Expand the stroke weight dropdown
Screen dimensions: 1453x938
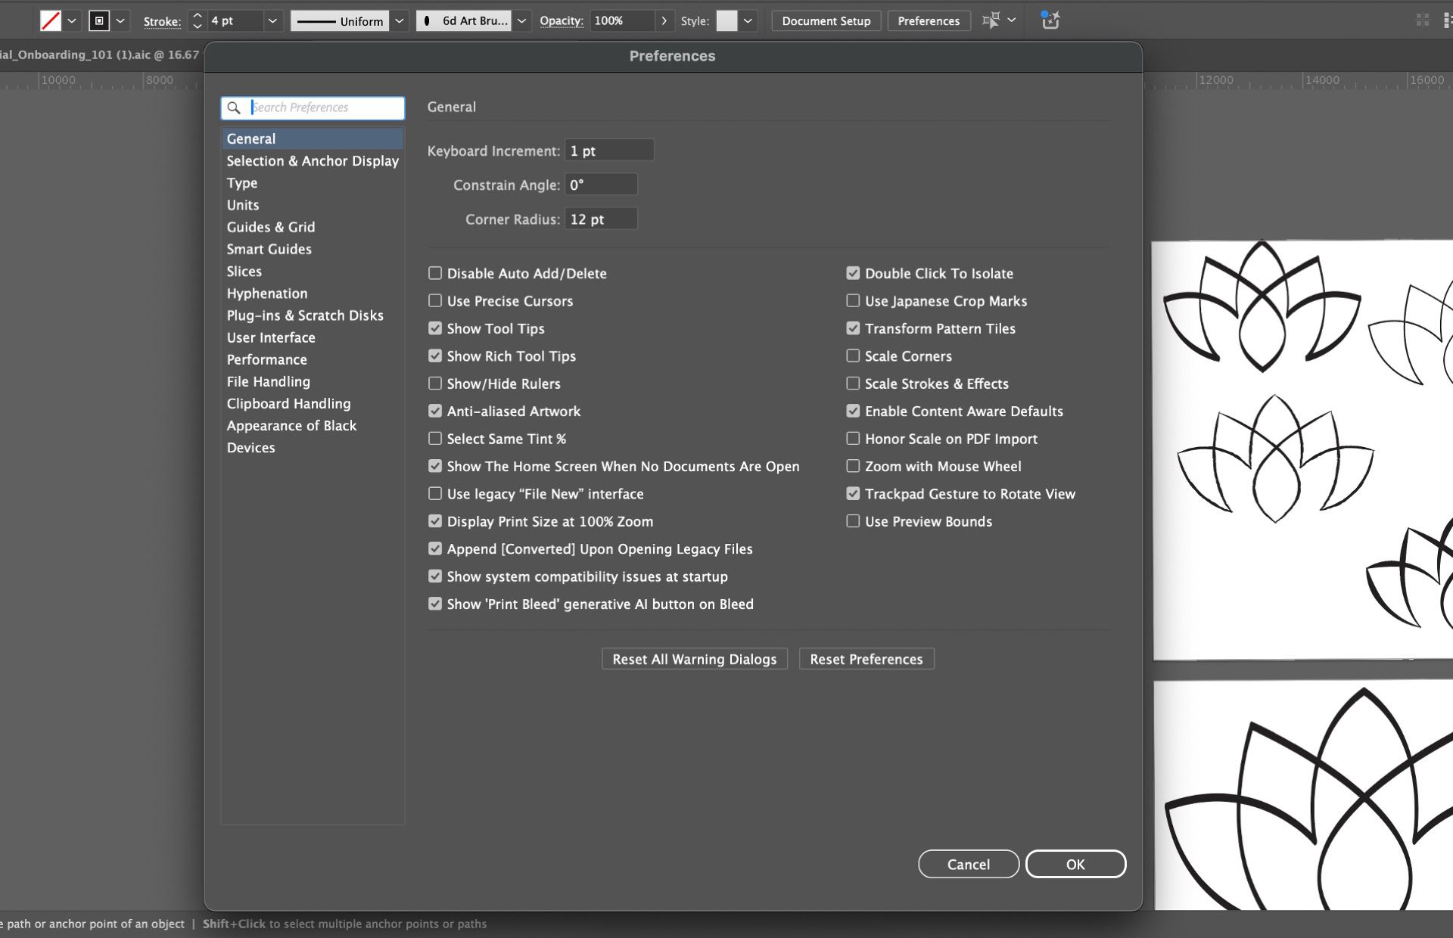pos(272,20)
